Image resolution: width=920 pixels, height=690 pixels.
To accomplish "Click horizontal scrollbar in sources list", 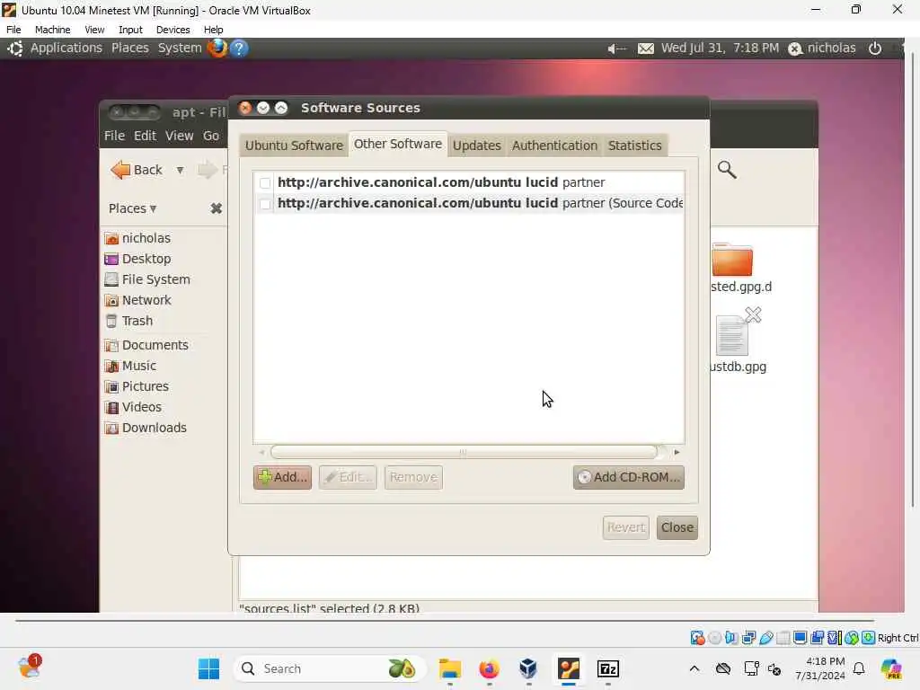I will click(x=464, y=452).
